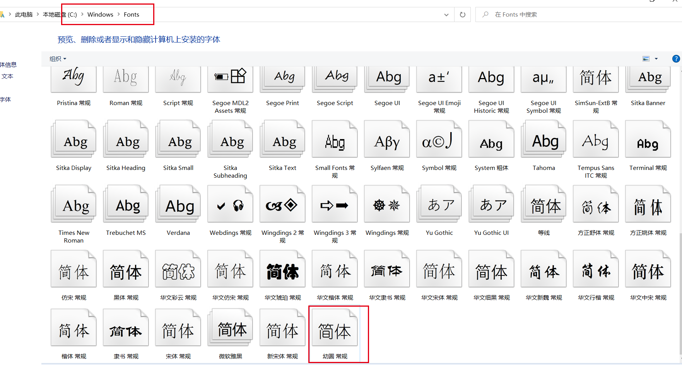Select the Roman 常规 font icon
The height and width of the screenshot is (365, 682).
pos(126,79)
